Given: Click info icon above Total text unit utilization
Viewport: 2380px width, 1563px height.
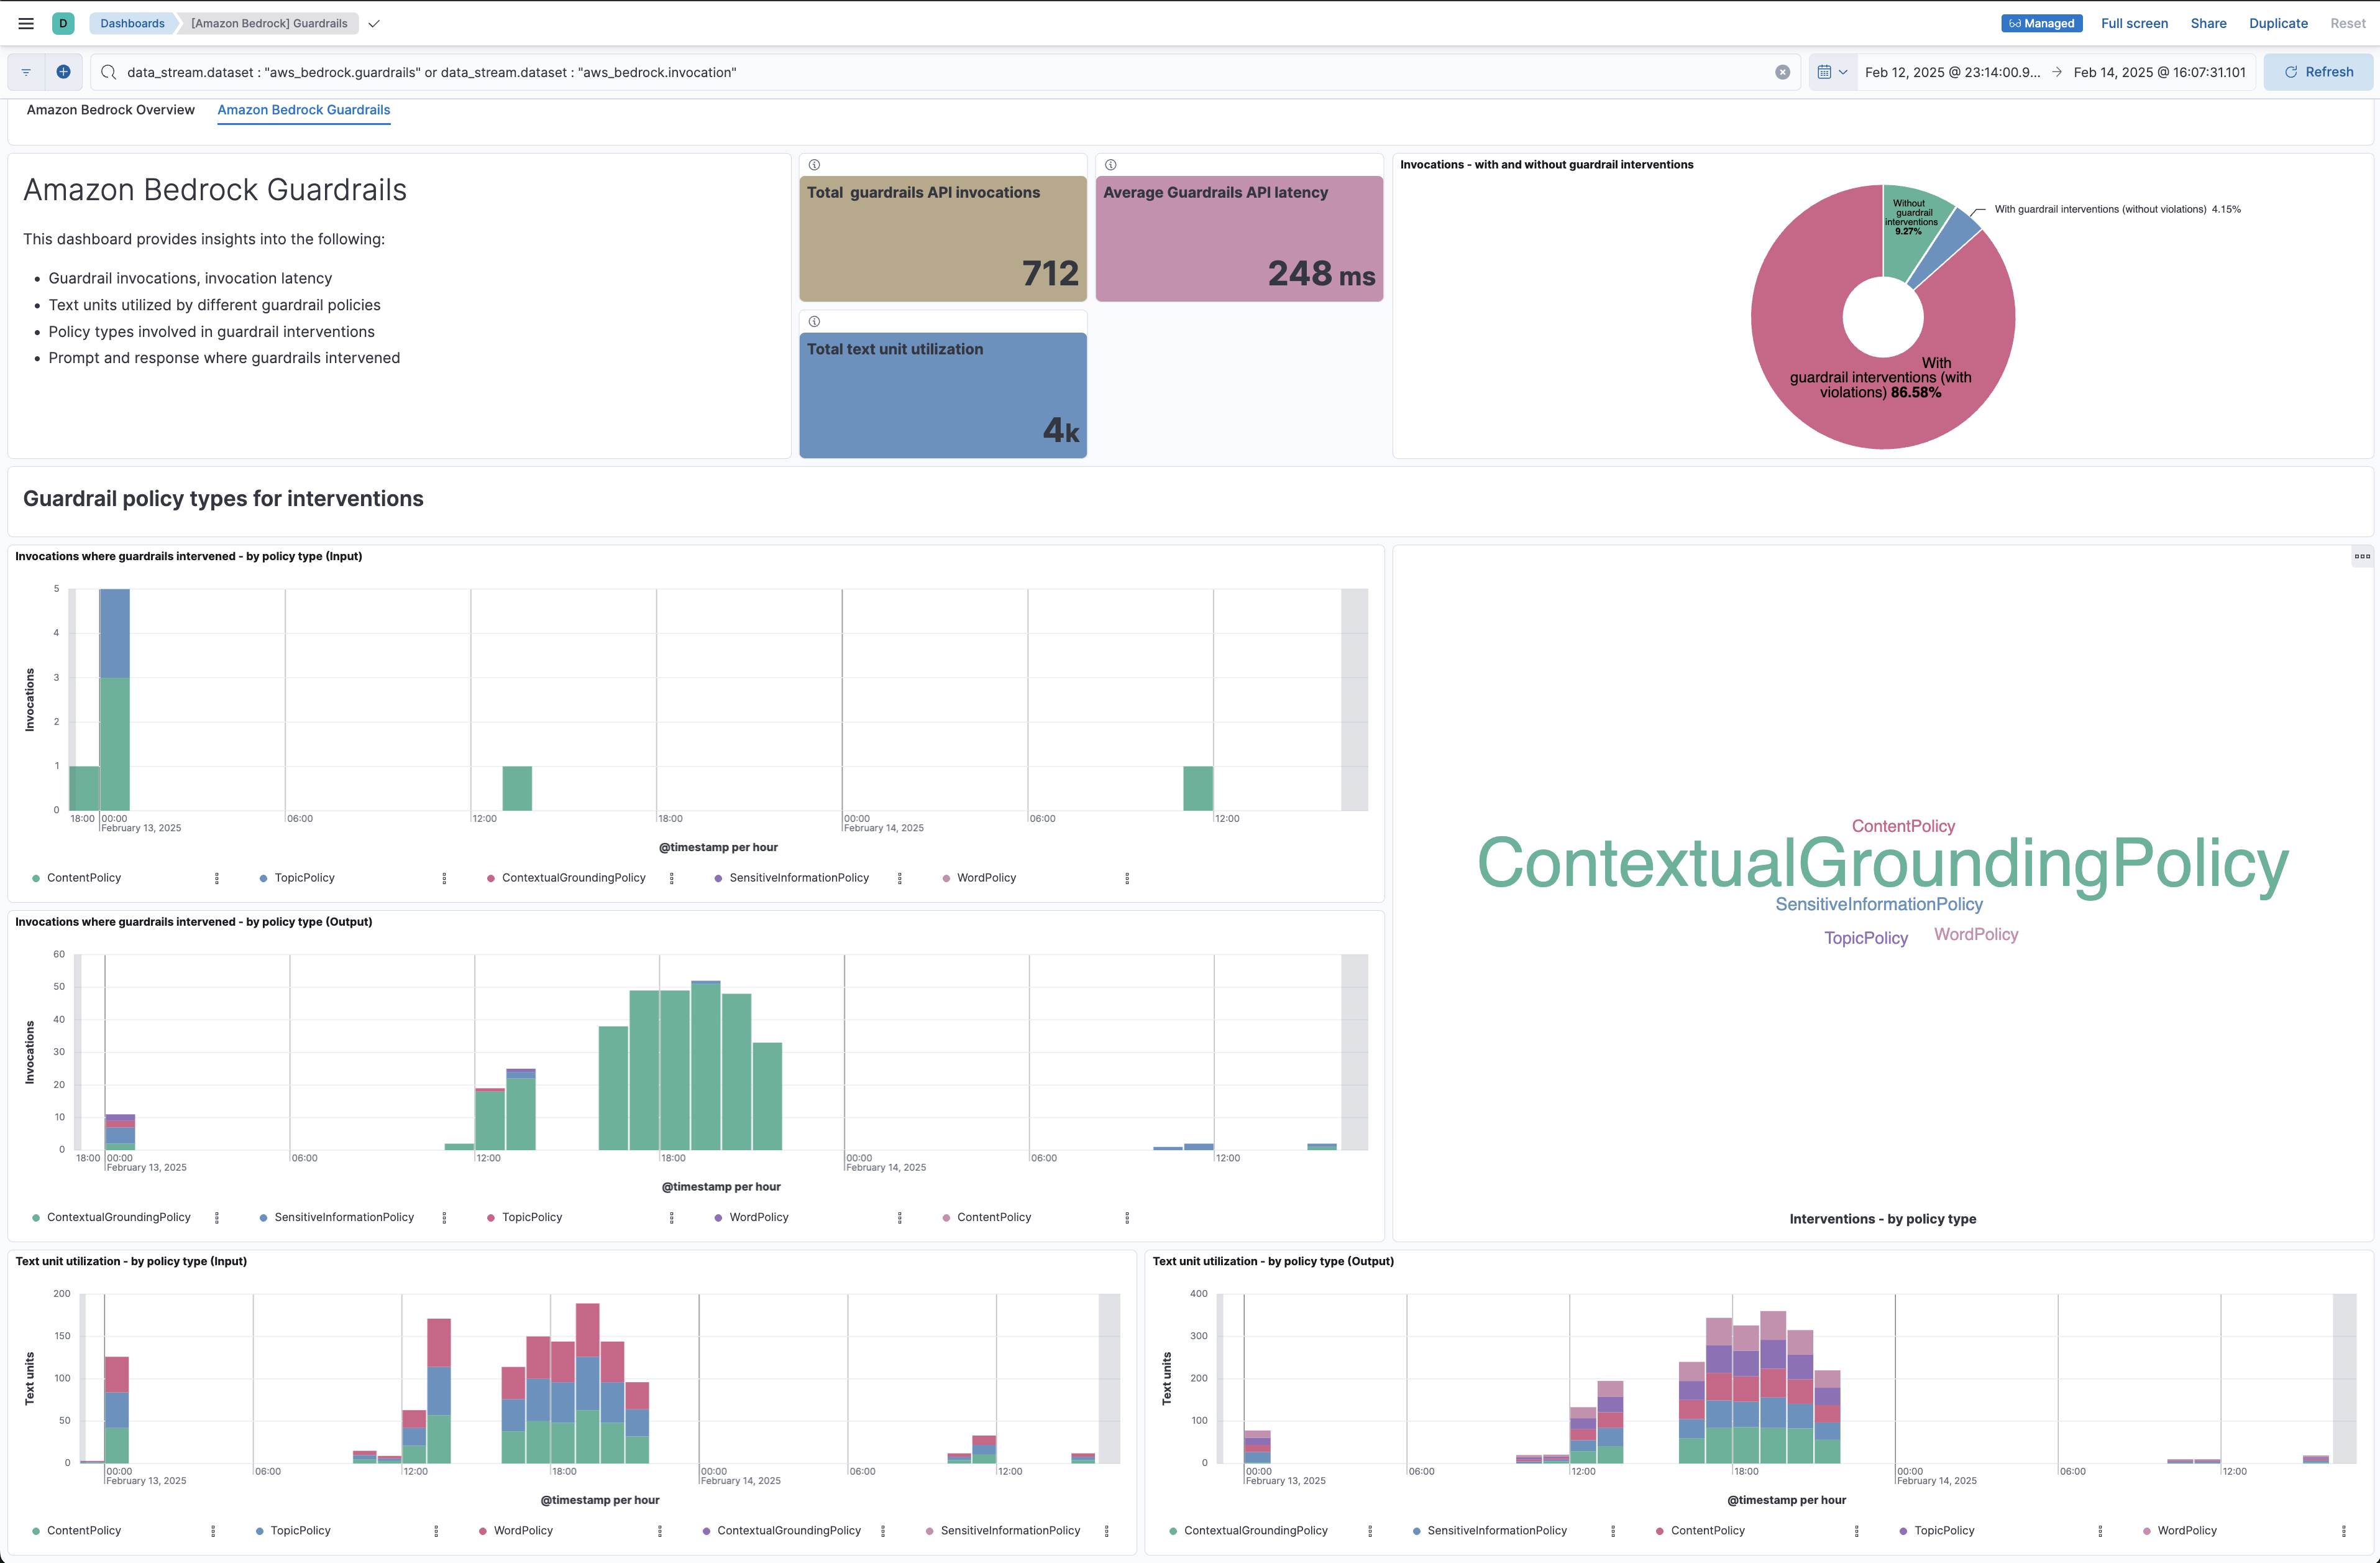Looking at the screenshot, I should click(x=814, y=321).
